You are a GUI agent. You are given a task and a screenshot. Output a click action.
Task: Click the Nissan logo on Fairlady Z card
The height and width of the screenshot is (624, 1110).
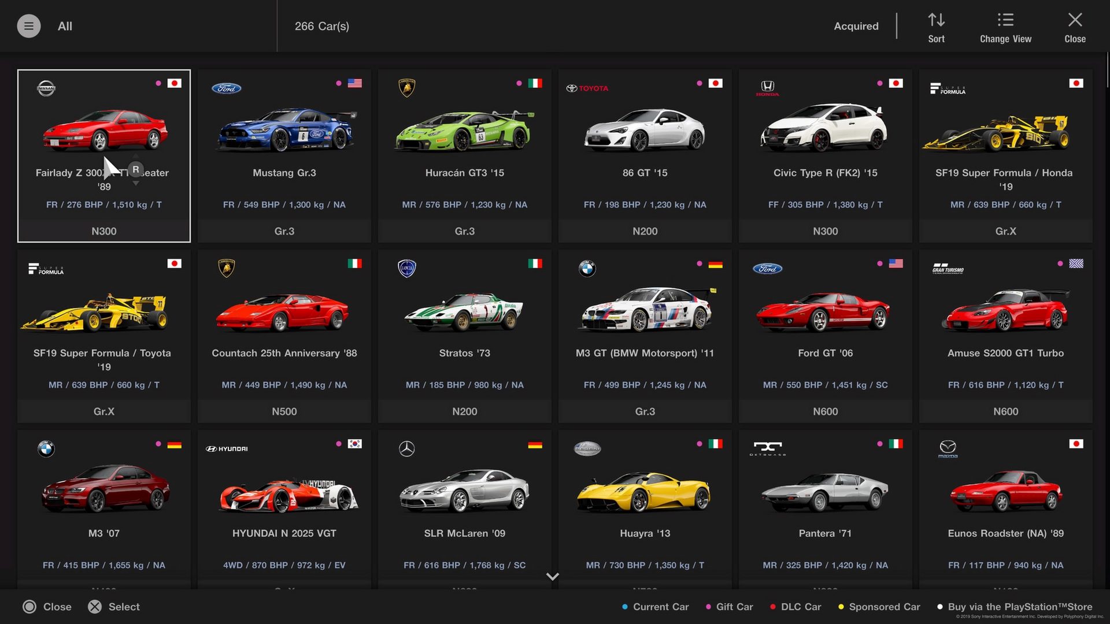(46, 88)
